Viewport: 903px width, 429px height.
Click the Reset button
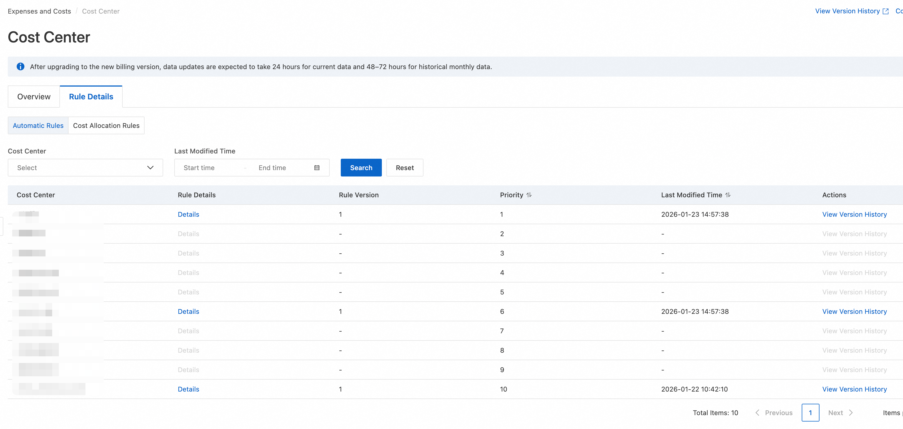pyautogui.click(x=405, y=168)
